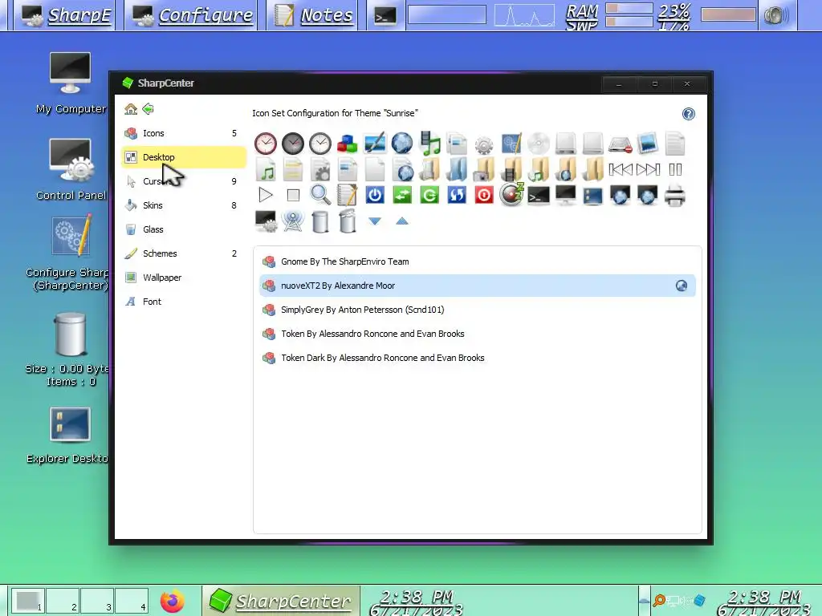Click the colored cubes preview icon

348,144
